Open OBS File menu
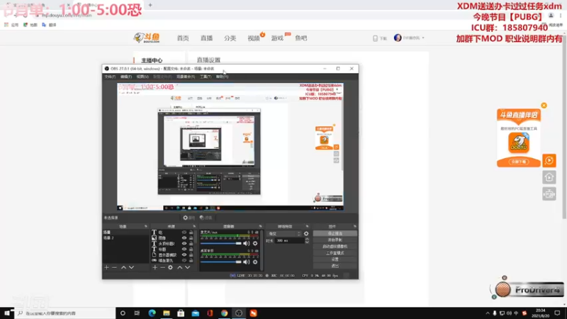This screenshot has width=567, height=319. [110, 77]
